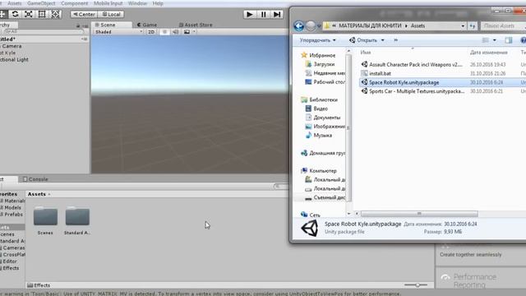Select the combined Transform tool
This screenshot has width=526, height=296.
pyautogui.click(x=55, y=14)
